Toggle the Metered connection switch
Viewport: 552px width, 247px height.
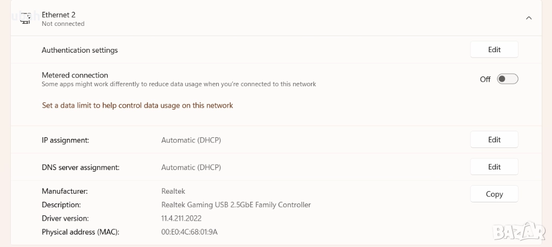pyautogui.click(x=507, y=79)
